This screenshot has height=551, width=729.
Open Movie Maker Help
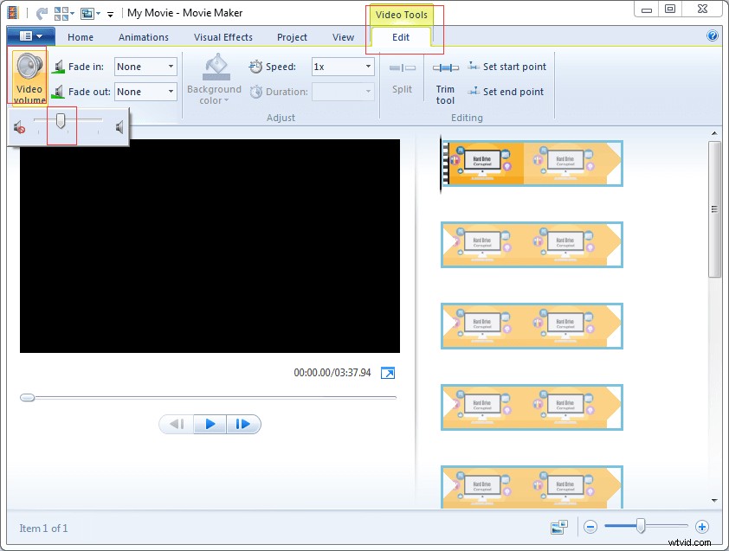712,36
